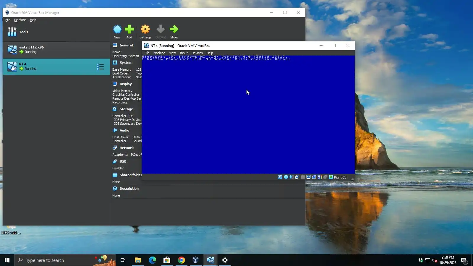Image resolution: width=473 pixels, height=266 pixels.
Task: Launch Google Chrome from the taskbar
Action: [x=181, y=260]
